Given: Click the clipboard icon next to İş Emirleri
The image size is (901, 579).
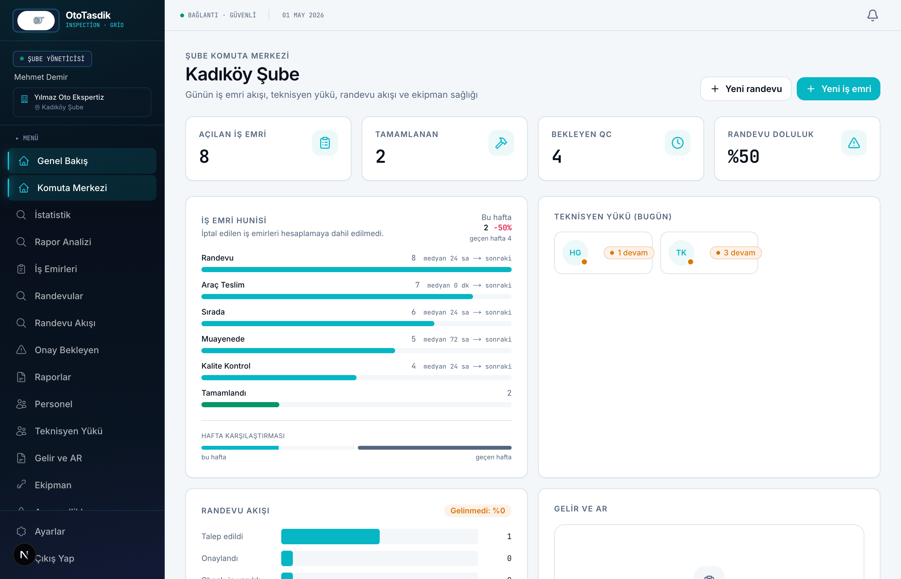Looking at the screenshot, I should coord(22,269).
